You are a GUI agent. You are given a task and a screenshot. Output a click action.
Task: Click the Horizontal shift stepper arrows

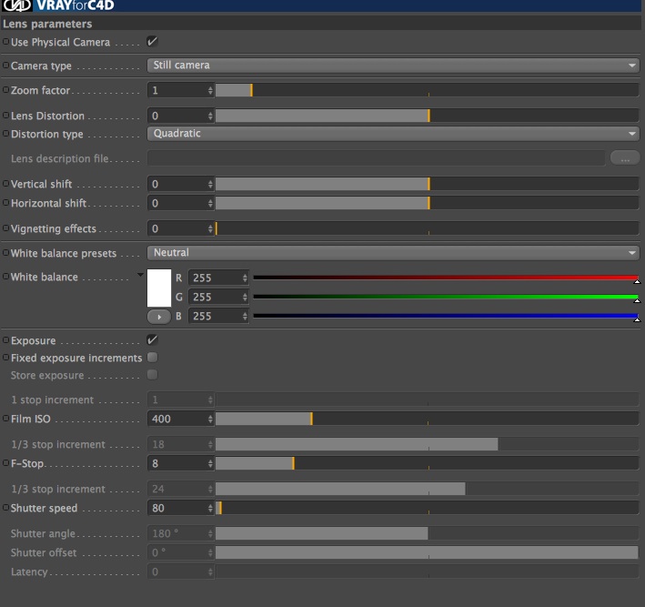point(211,203)
